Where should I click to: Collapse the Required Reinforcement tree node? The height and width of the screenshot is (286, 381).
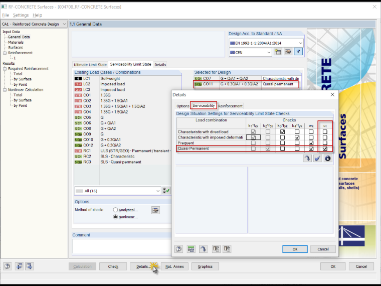point(5,69)
